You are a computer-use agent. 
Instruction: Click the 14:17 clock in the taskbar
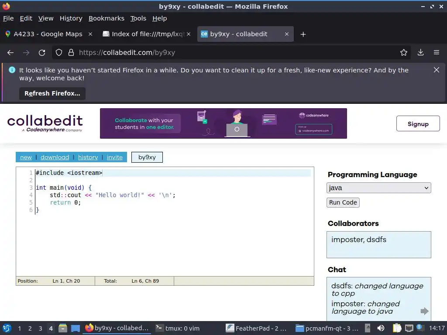[437, 328]
